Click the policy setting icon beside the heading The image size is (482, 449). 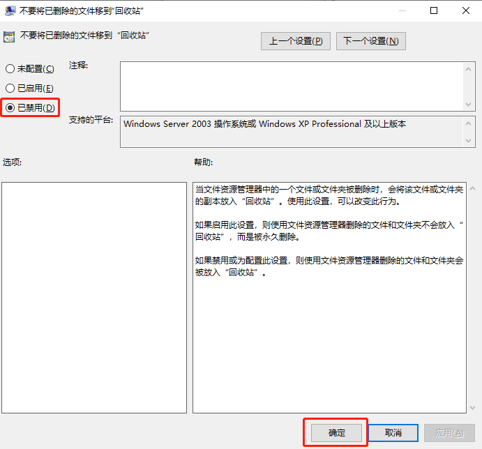(x=9, y=36)
